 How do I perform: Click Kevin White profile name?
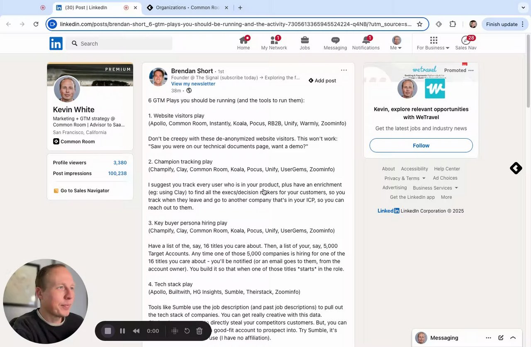coord(73,110)
